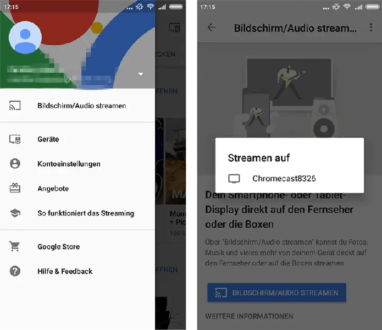
Task: Tap the Angebote gift icon
Action: tap(15, 188)
